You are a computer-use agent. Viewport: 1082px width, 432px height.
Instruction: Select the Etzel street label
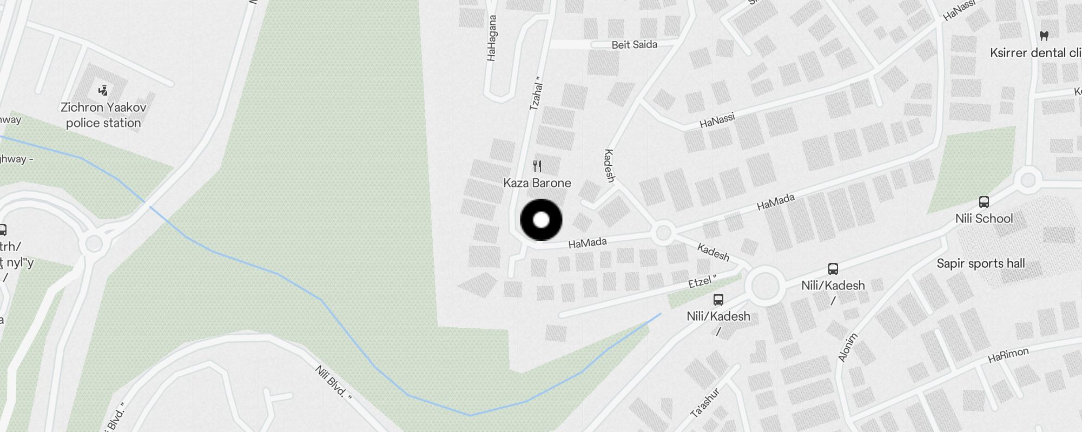click(702, 281)
